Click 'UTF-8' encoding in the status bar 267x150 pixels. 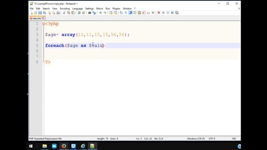212,139
